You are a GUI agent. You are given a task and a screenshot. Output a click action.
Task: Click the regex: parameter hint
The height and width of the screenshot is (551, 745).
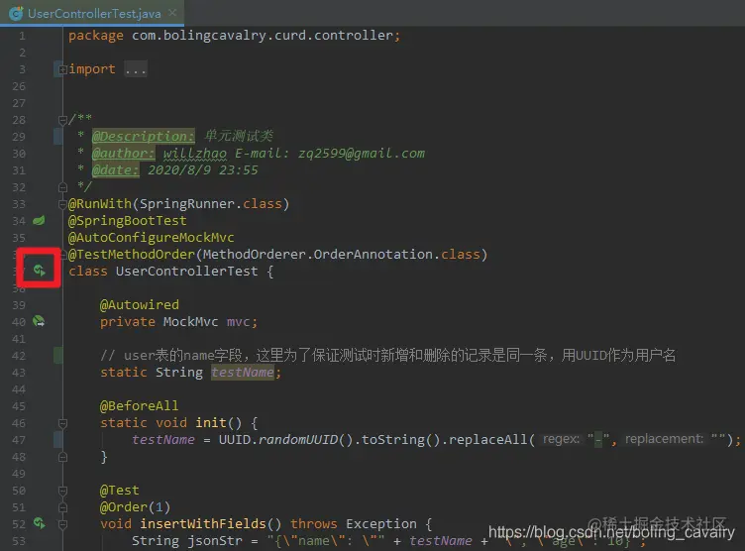point(561,439)
